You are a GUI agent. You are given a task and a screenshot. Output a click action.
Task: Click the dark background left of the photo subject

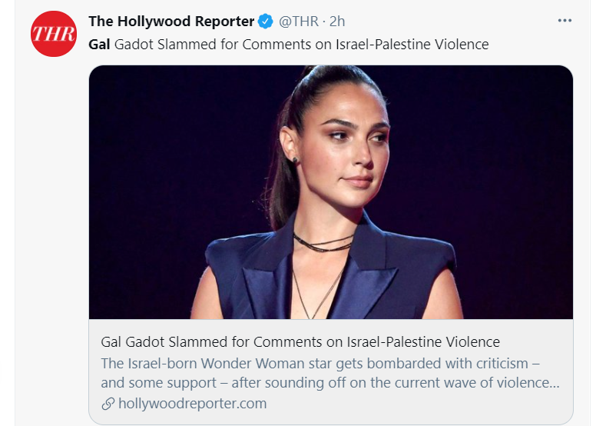171,171
